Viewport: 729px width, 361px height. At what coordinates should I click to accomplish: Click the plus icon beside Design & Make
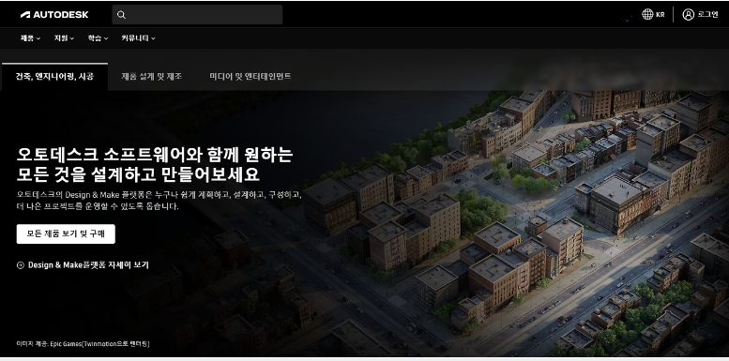(x=20, y=265)
